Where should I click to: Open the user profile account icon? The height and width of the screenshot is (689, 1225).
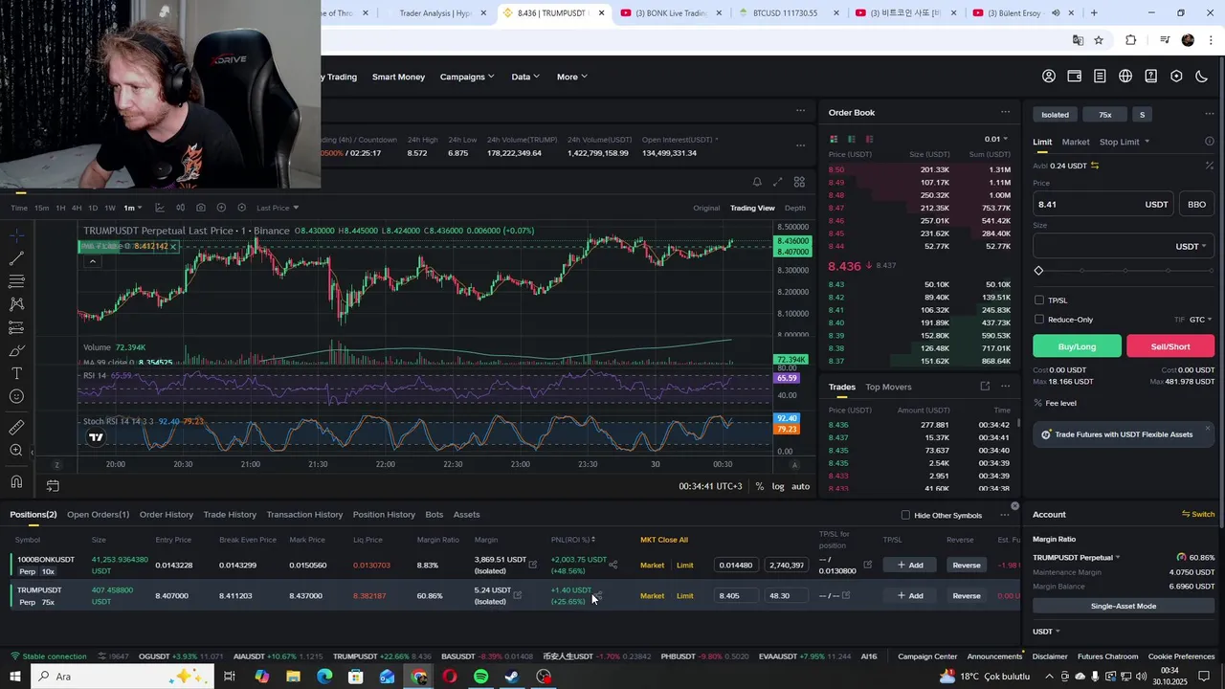tap(1049, 77)
